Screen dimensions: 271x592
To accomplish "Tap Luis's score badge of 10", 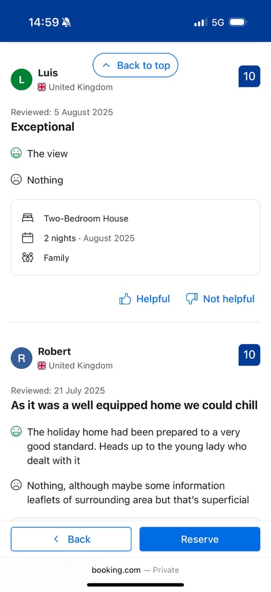I will pos(249,76).
